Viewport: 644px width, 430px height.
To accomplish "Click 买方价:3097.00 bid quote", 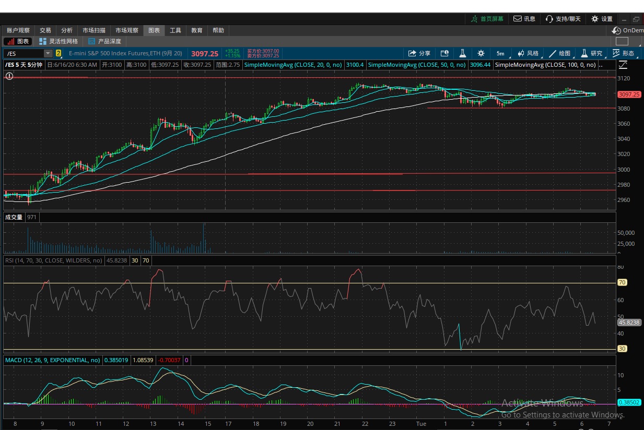I will (263, 51).
